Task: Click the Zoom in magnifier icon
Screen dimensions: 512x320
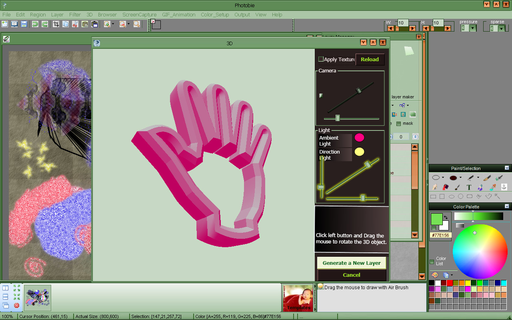Action: click(107, 24)
